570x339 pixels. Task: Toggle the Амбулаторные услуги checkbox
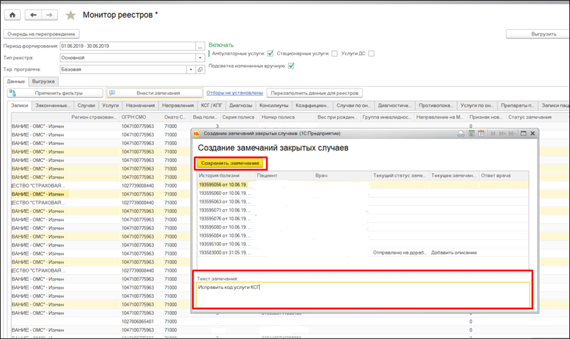coord(270,54)
